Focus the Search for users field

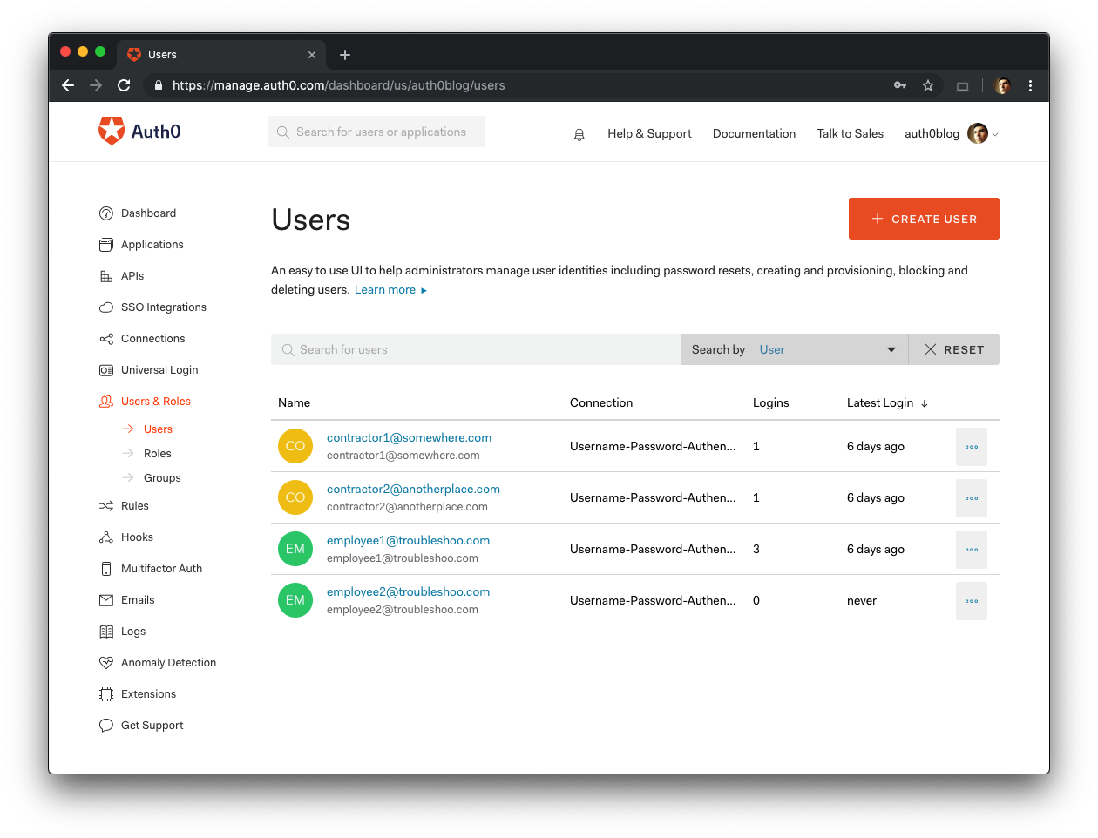coord(476,349)
